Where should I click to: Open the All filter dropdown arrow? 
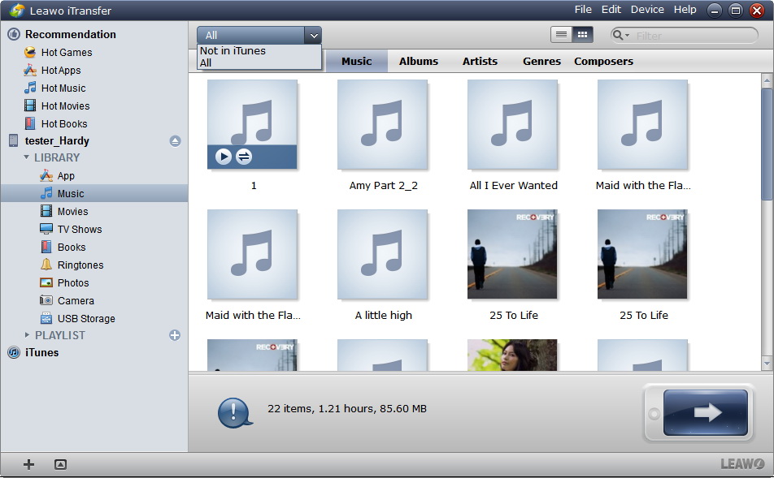pos(314,36)
